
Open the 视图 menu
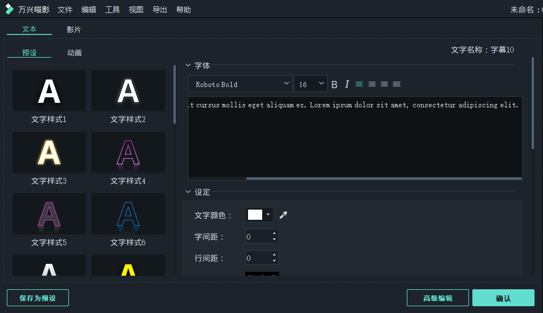pos(136,10)
